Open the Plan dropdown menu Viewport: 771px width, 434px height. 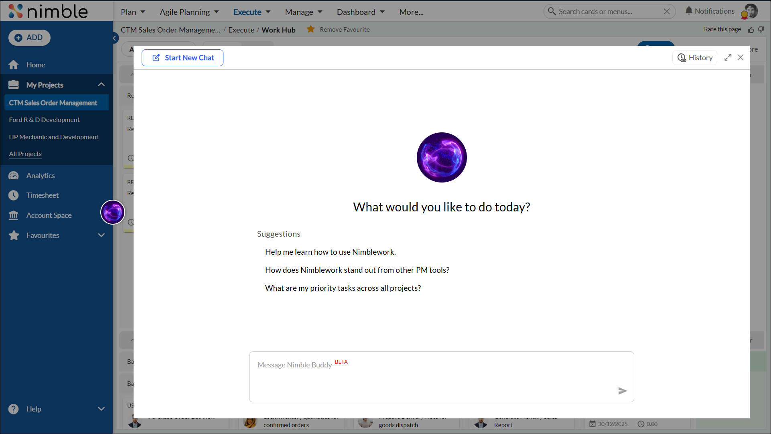tap(133, 12)
